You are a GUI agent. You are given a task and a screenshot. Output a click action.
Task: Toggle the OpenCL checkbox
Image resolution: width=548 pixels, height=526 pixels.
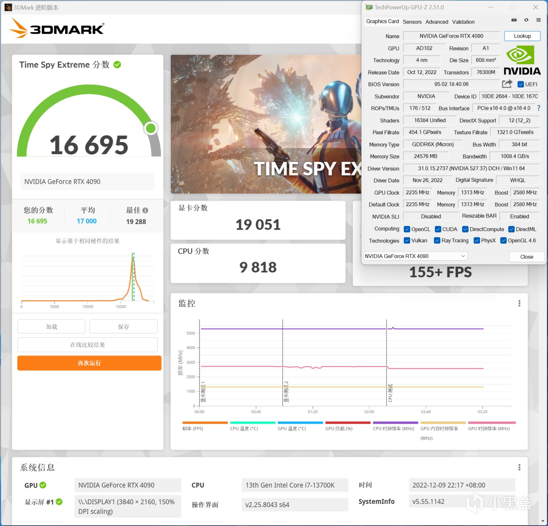[x=407, y=229]
